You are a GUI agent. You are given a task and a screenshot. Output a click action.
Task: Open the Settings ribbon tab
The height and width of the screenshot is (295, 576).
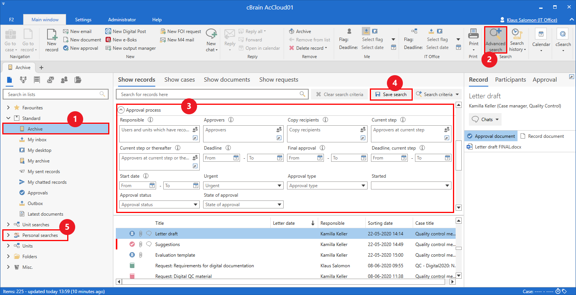[83, 20]
